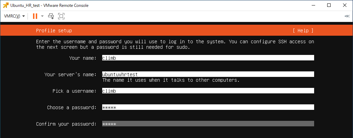Focus the Confirm your password field
This screenshot has height=138, width=353.
[208, 124]
